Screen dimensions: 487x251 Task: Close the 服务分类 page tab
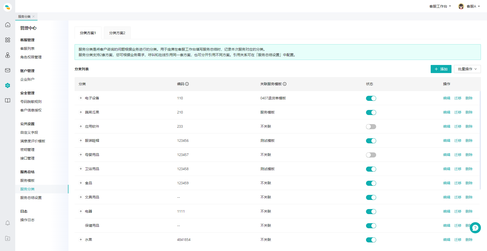click(x=33, y=16)
